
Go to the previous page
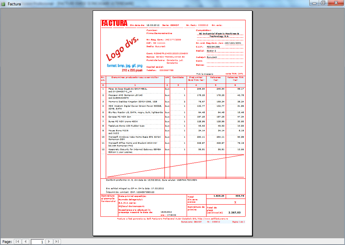tap(26, 242)
